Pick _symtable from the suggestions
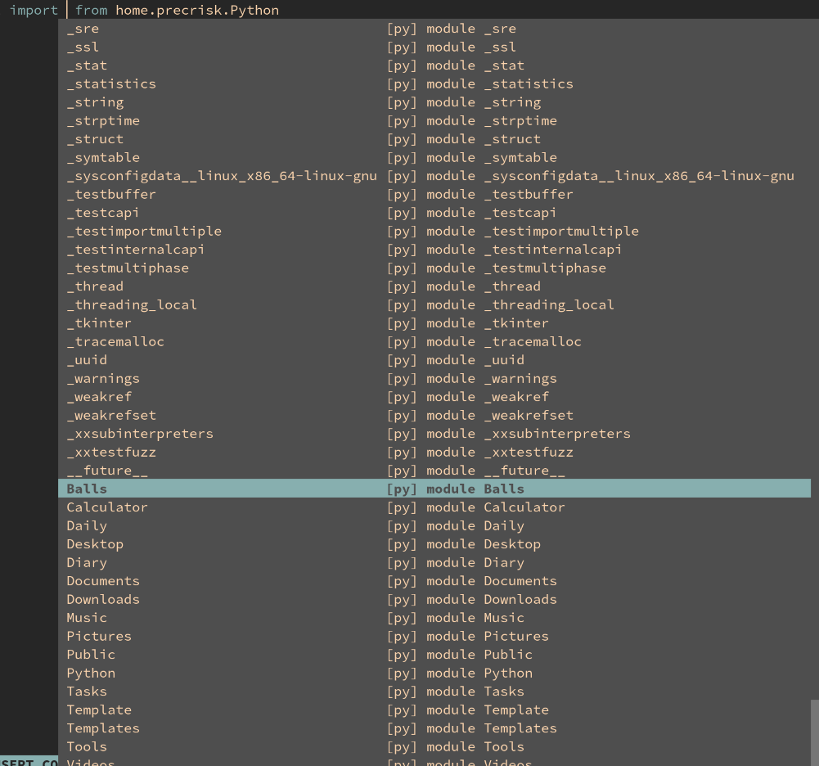Image resolution: width=819 pixels, height=766 pixels. click(434, 157)
